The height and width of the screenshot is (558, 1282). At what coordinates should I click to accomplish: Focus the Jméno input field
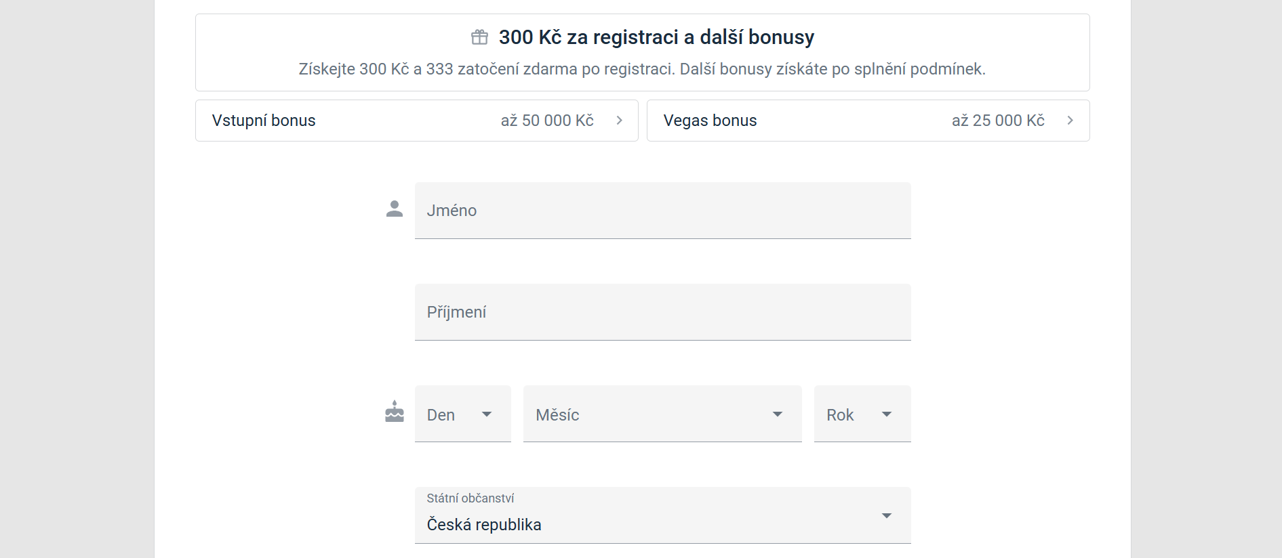tap(663, 211)
